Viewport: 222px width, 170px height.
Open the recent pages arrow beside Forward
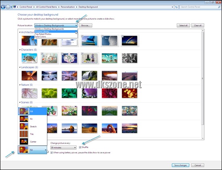11,7
